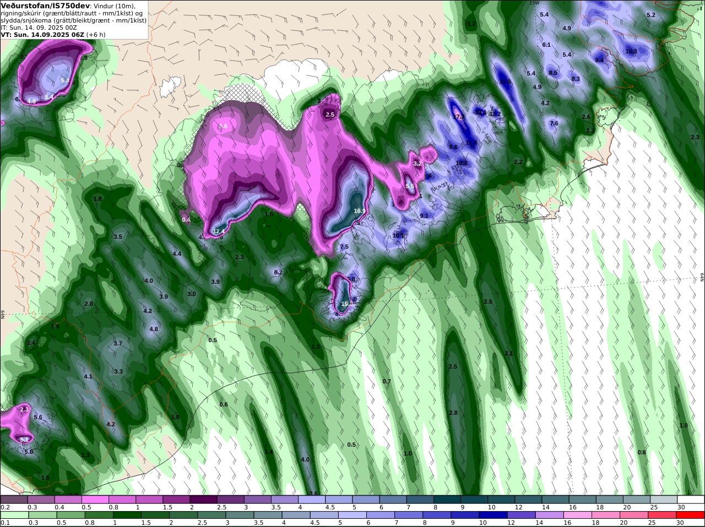Click the 9.6 value on the map

pyautogui.click(x=453, y=147)
